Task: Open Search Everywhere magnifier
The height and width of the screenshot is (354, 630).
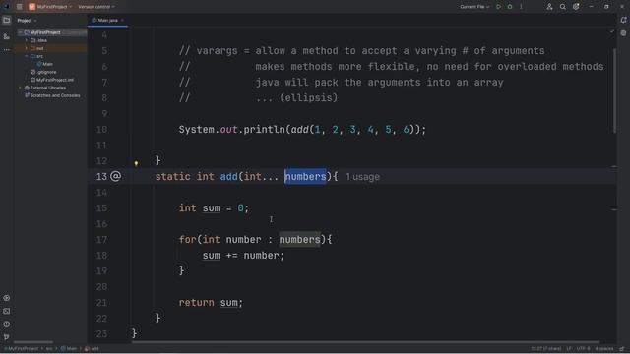Action: pos(563,7)
